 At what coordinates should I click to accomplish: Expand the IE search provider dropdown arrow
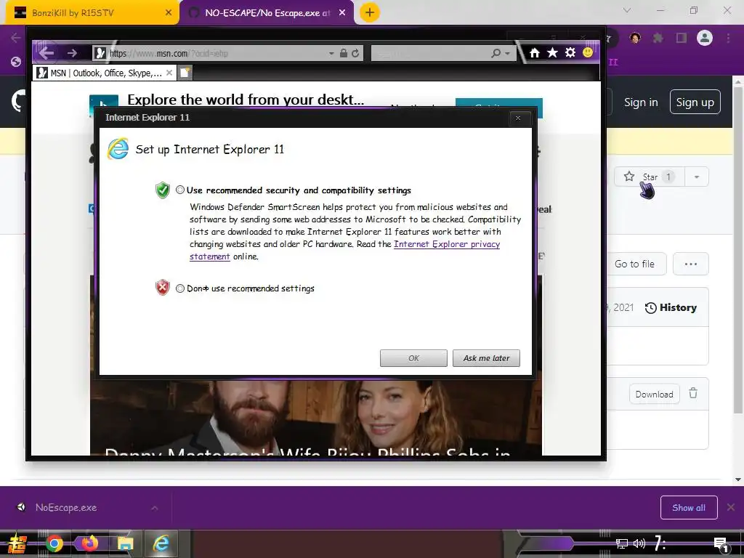(x=507, y=54)
